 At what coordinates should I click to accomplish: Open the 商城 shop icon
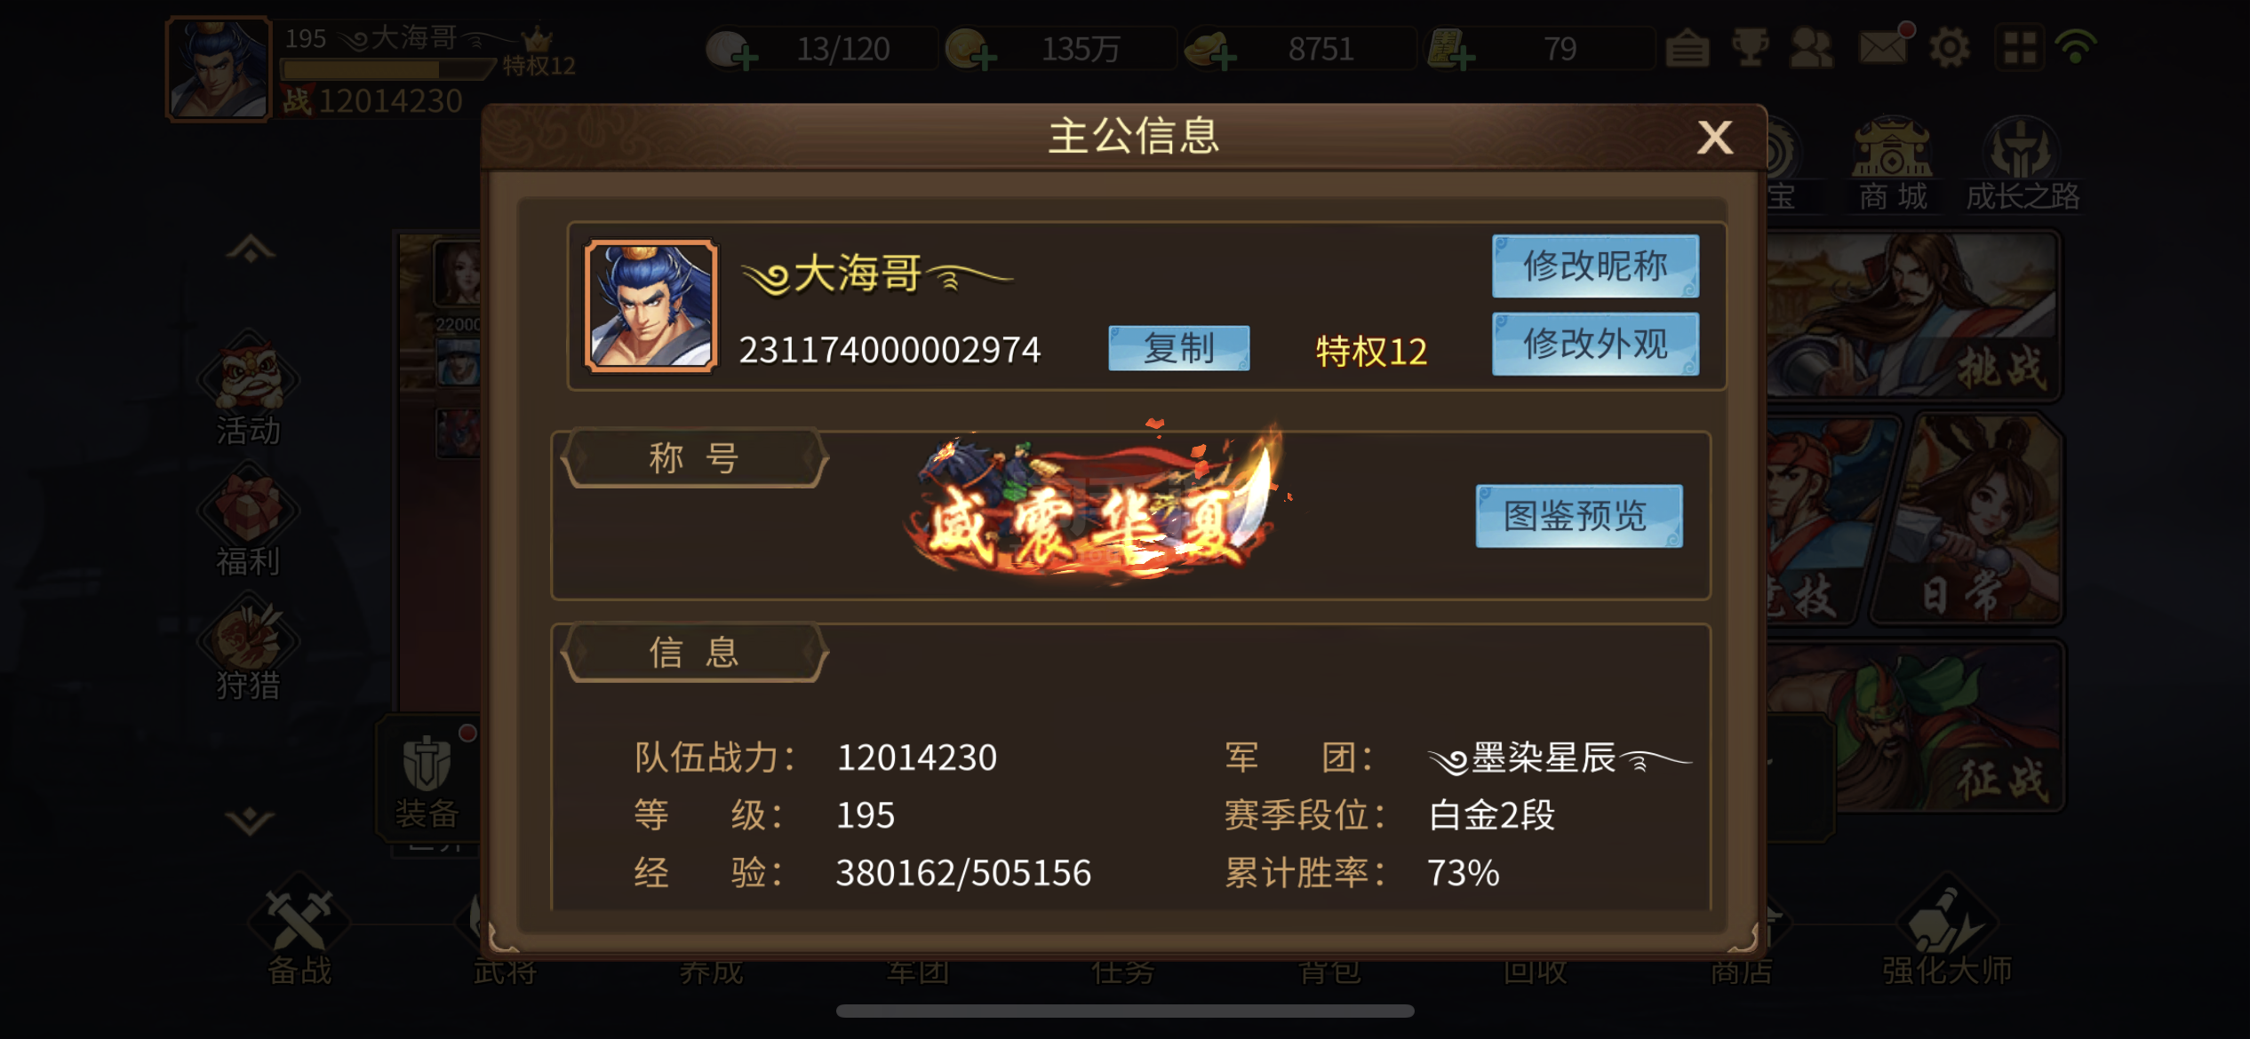1893,165
